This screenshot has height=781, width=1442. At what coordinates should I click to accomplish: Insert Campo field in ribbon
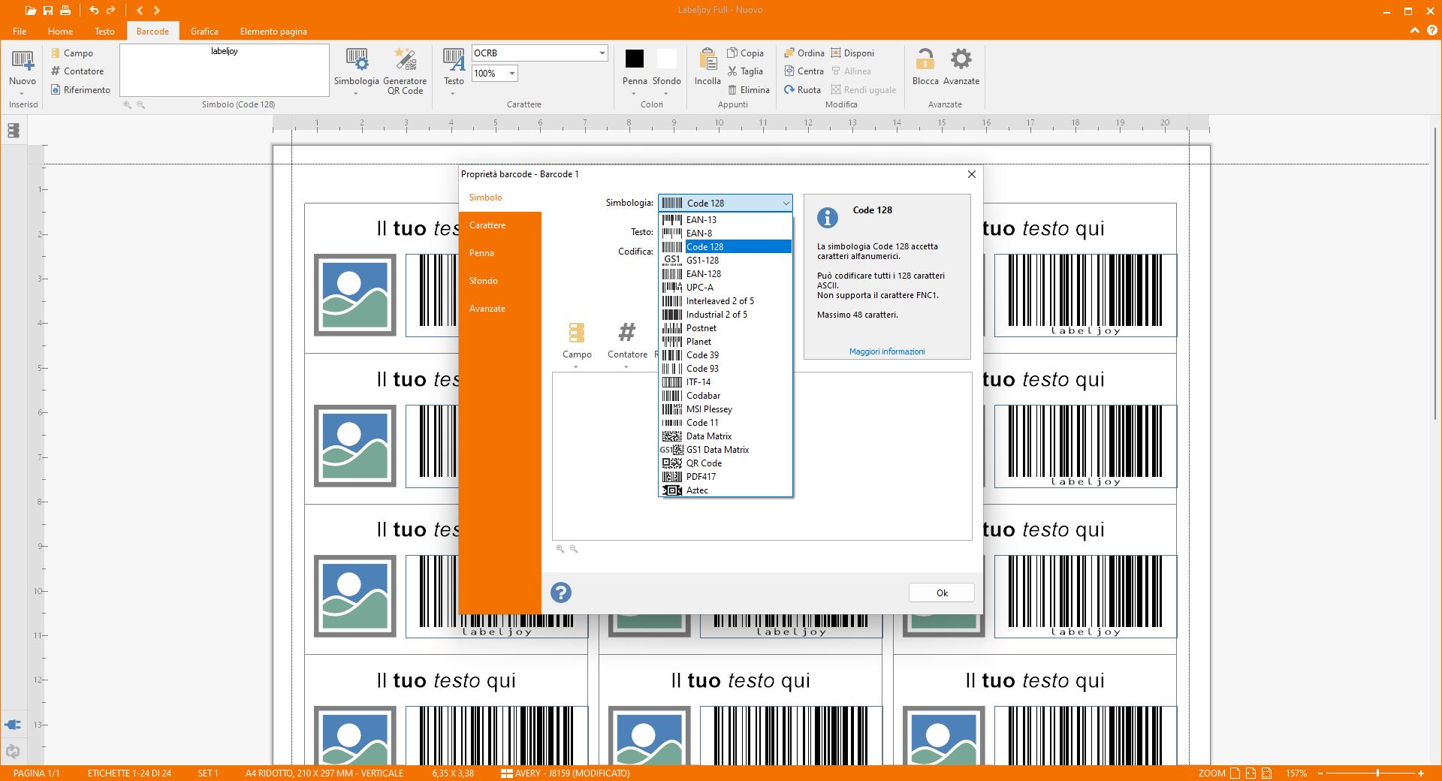coord(72,53)
